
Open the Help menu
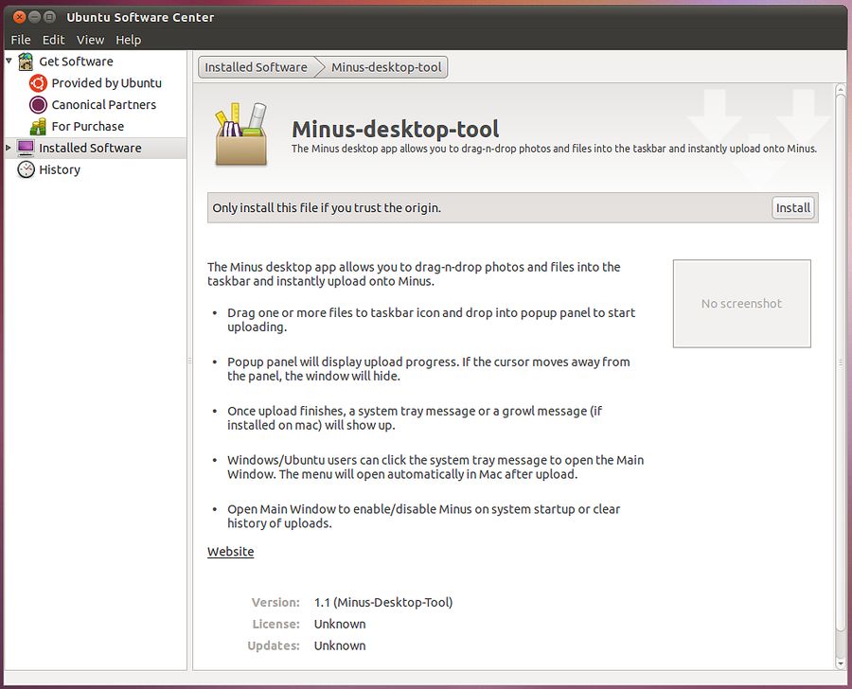click(128, 40)
